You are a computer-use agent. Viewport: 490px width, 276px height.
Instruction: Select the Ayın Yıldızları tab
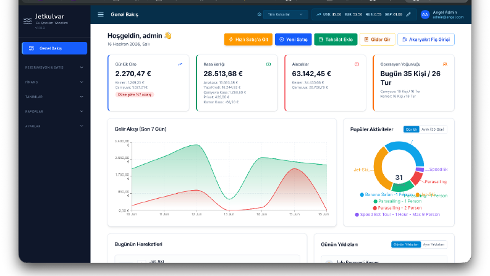[434, 244]
